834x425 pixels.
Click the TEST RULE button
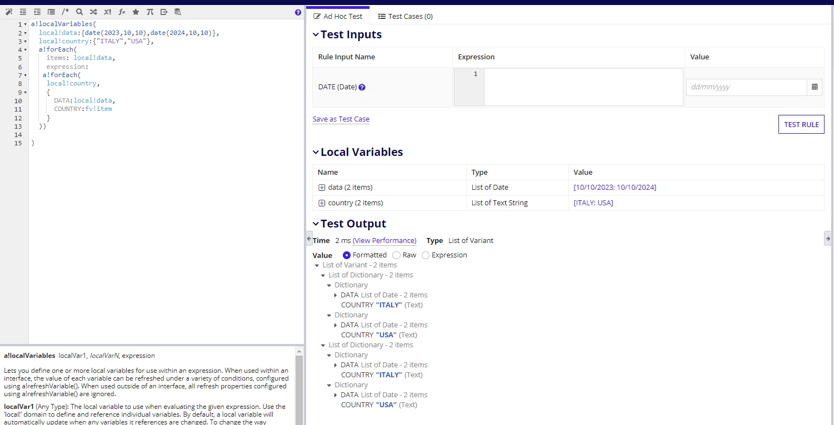coord(801,124)
